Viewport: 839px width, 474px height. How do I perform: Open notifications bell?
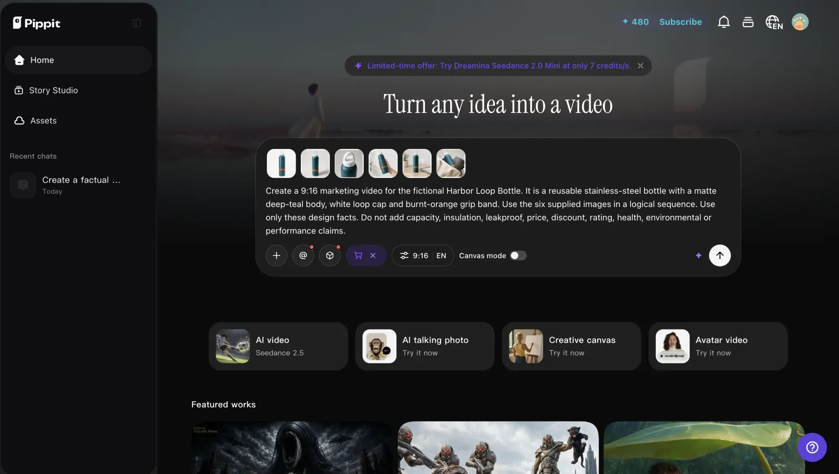pyautogui.click(x=724, y=22)
